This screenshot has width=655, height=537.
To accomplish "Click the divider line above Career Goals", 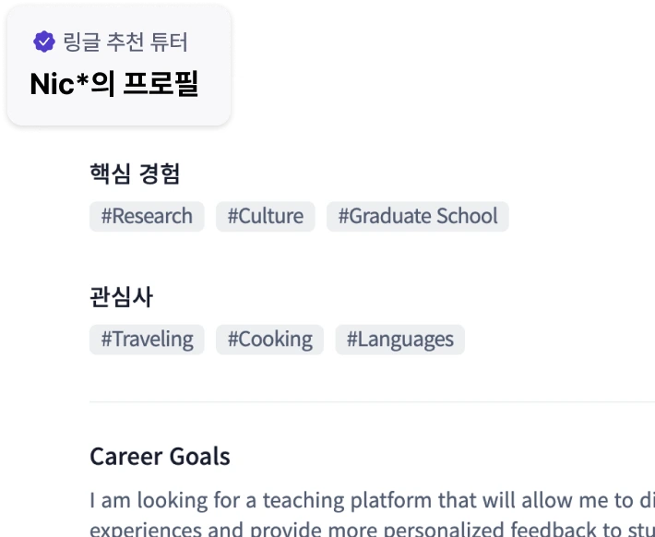I will 372,402.
